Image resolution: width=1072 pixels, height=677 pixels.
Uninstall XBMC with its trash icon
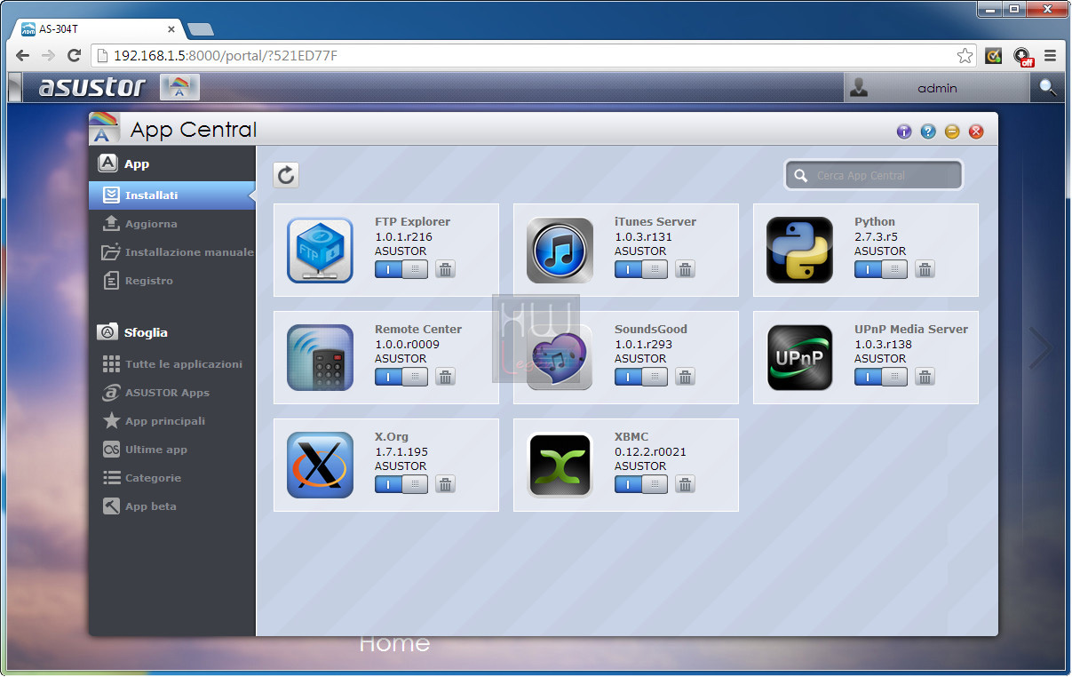point(686,484)
